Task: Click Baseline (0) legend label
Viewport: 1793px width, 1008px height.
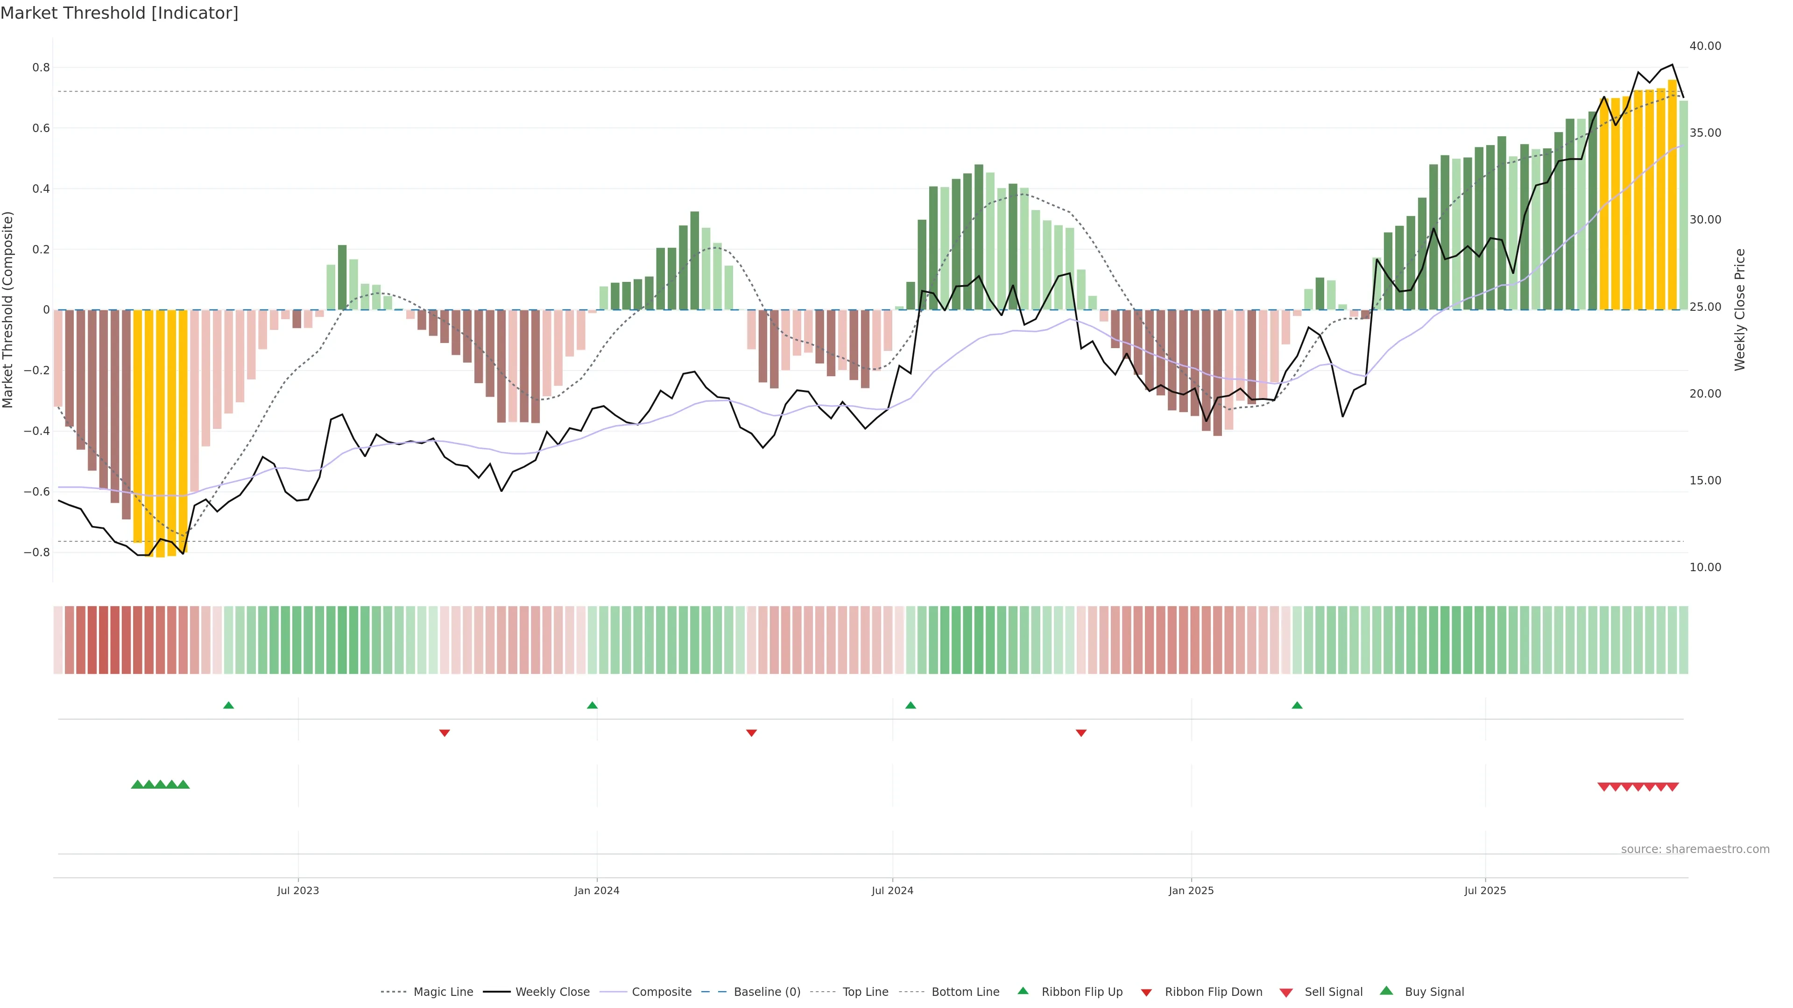Action: [x=766, y=992]
